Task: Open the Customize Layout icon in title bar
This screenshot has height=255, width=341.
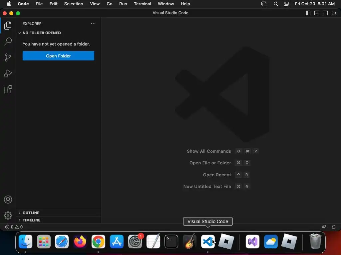Action: [334, 13]
